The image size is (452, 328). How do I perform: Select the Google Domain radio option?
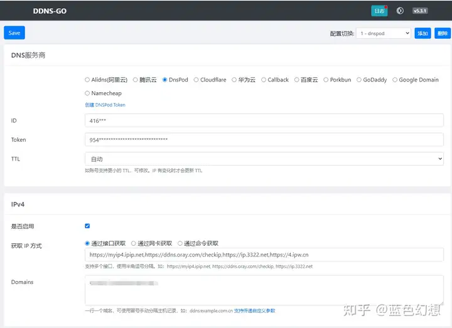tap(395, 80)
